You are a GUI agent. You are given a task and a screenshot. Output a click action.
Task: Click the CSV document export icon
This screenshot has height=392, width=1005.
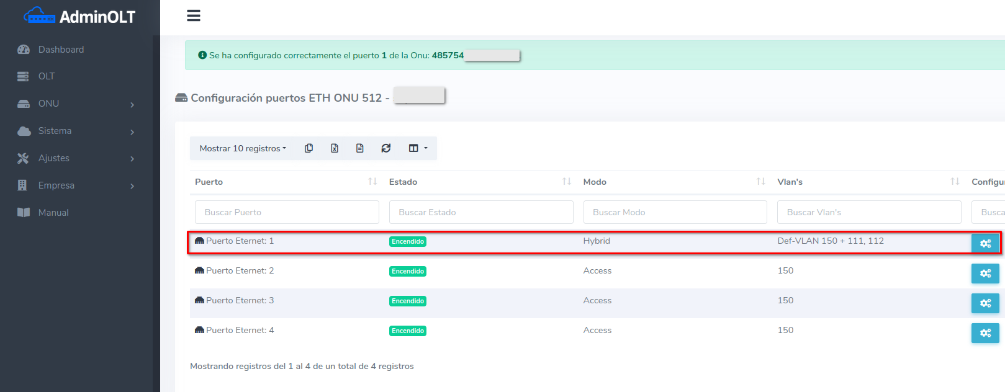tap(360, 148)
